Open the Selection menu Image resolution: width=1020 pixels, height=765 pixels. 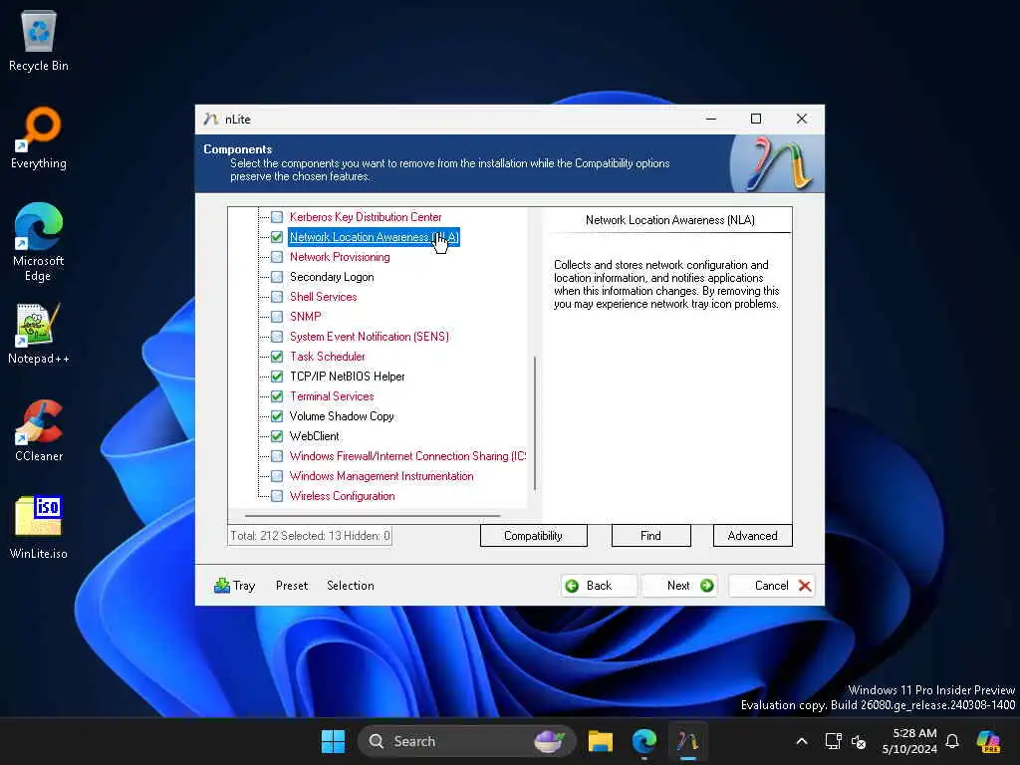[350, 586]
